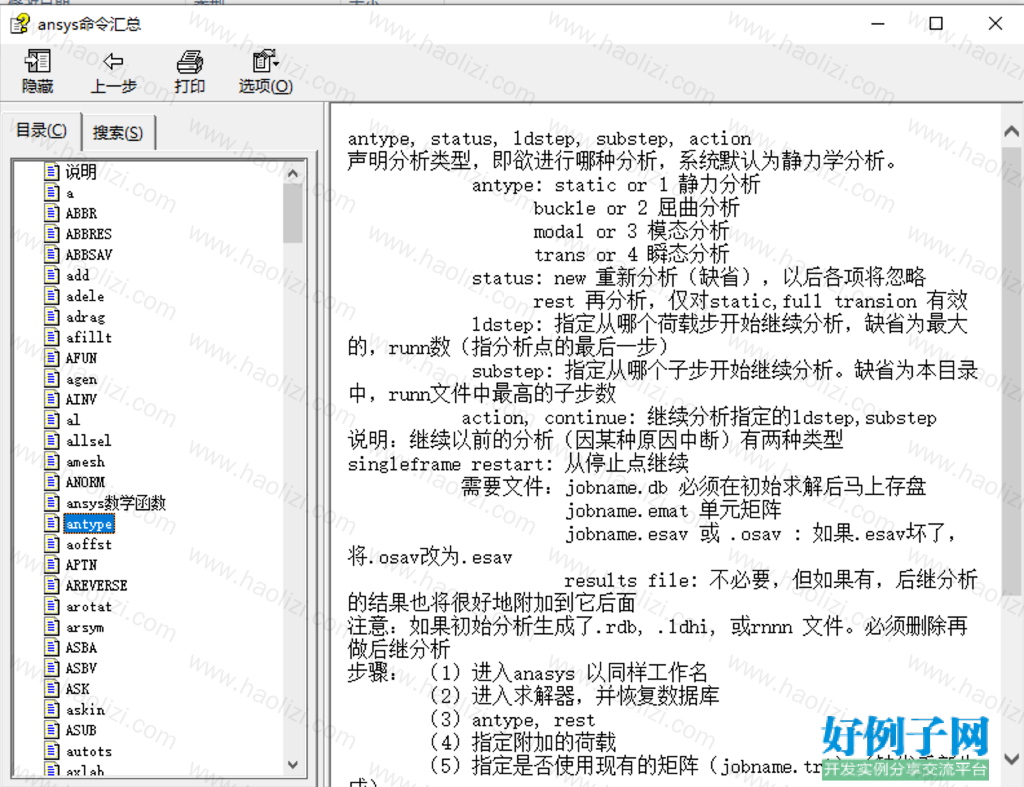Image resolution: width=1024 pixels, height=787 pixels.
Task: Open the ABBSAV topic
Action: (x=89, y=255)
